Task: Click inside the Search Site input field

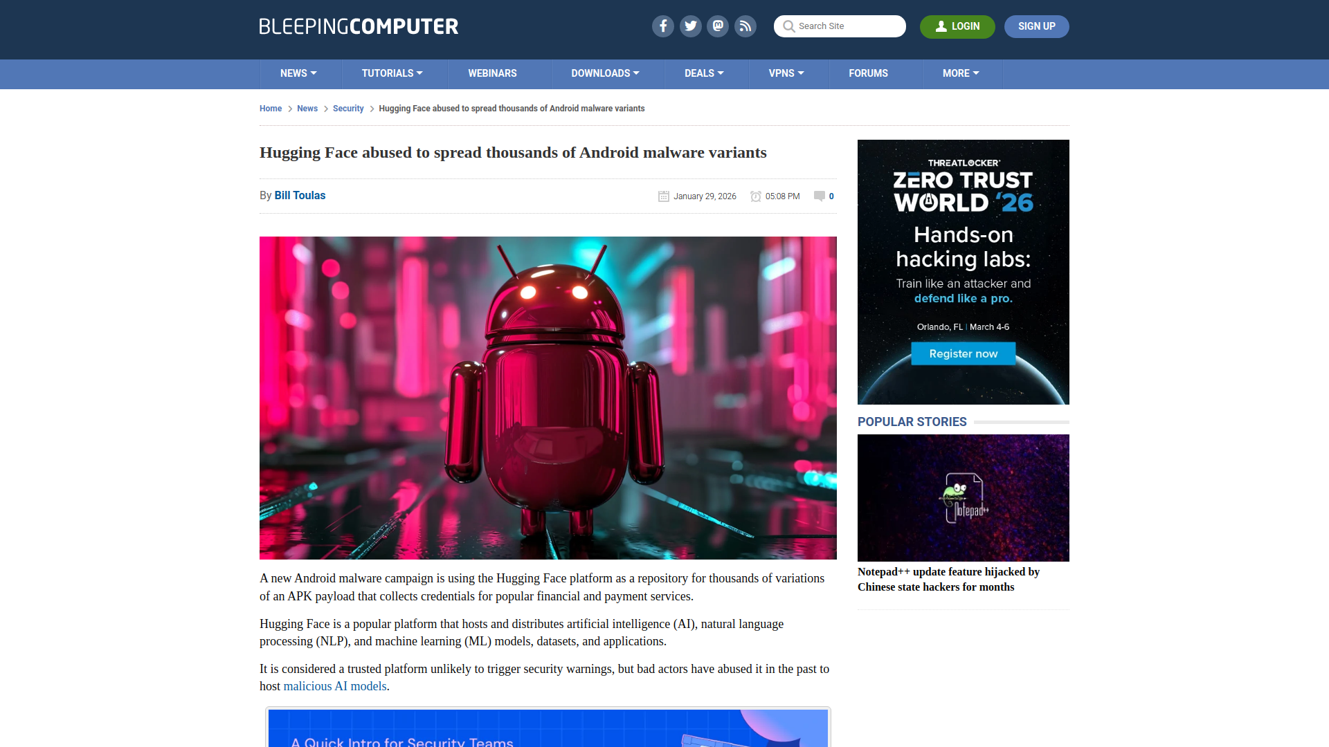Action: point(844,26)
